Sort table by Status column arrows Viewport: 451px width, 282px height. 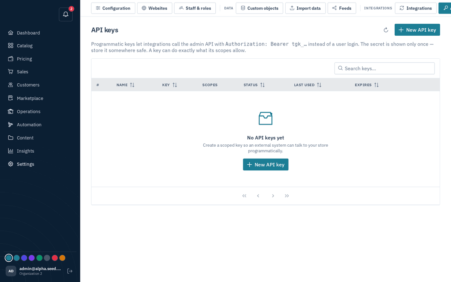click(262, 85)
